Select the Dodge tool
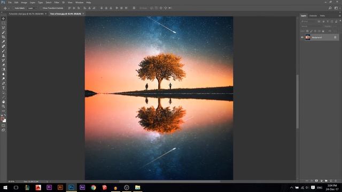The height and width of the screenshot is (192, 342). pos(3,78)
